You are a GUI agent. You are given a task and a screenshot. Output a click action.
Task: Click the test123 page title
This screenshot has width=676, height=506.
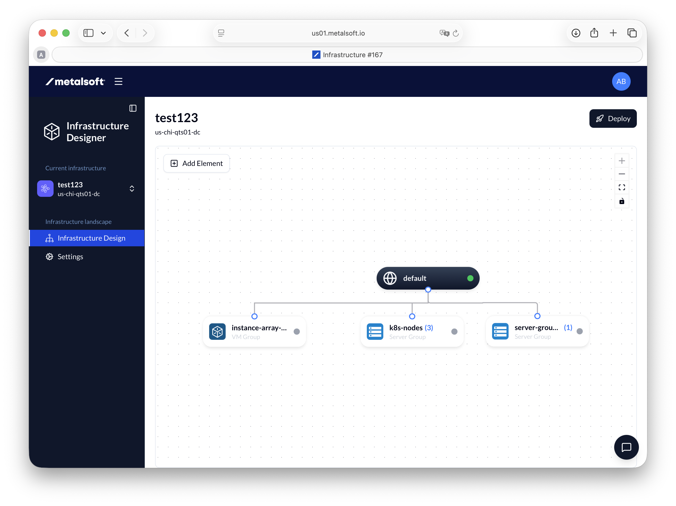(x=177, y=118)
